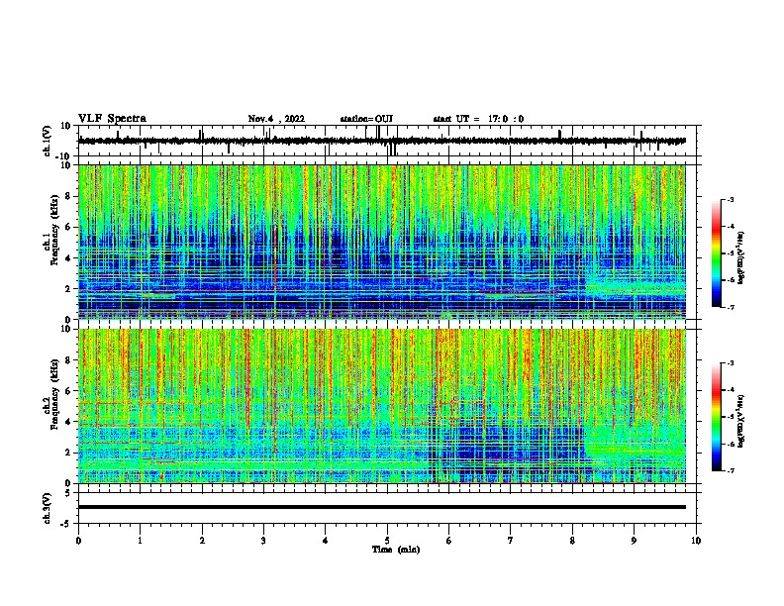Image resolution: width=784 pixels, height=606 pixels.
Task: Click time axis tick label "2"
Action: pos(202,541)
